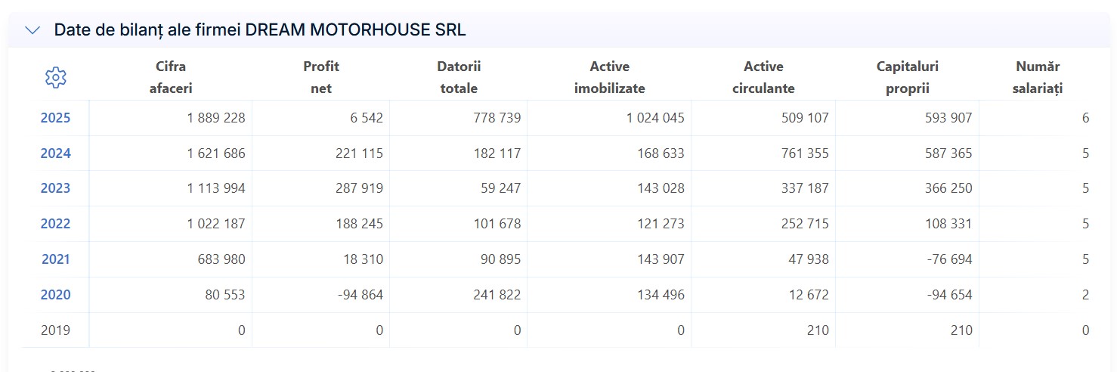Open the table settings gear icon
Image resolution: width=1117 pixels, height=372 pixels.
pyautogui.click(x=56, y=77)
